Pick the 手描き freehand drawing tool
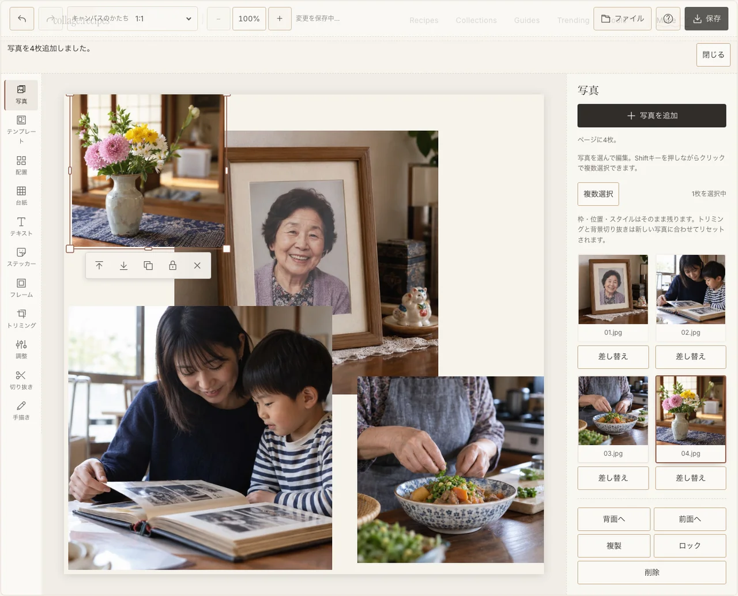Image resolution: width=738 pixels, height=596 pixels. tap(21, 410)
